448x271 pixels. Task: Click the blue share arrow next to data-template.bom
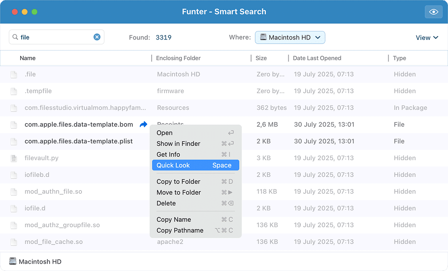coord(143,124)
